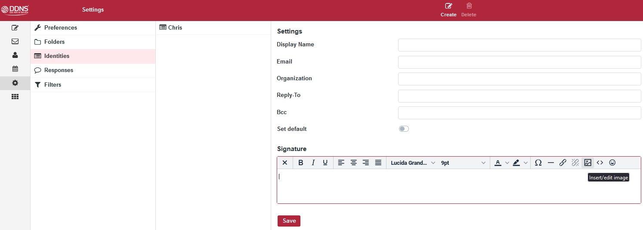Open Responses settings section
The height and width of the screenshot is (230, 643).
coord(93,70)
